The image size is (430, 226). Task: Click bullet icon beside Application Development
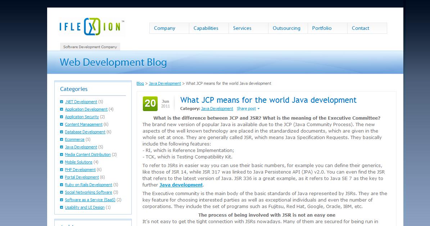click(62, 109)
